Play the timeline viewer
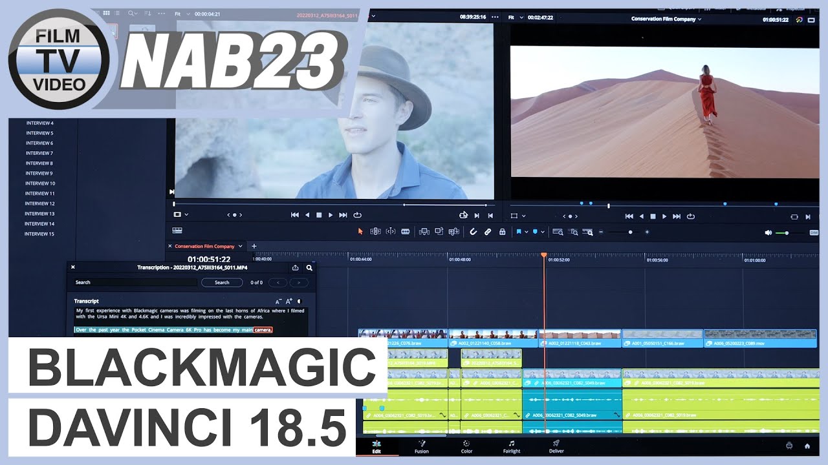The image size is (828, 465). coord(664,216)
